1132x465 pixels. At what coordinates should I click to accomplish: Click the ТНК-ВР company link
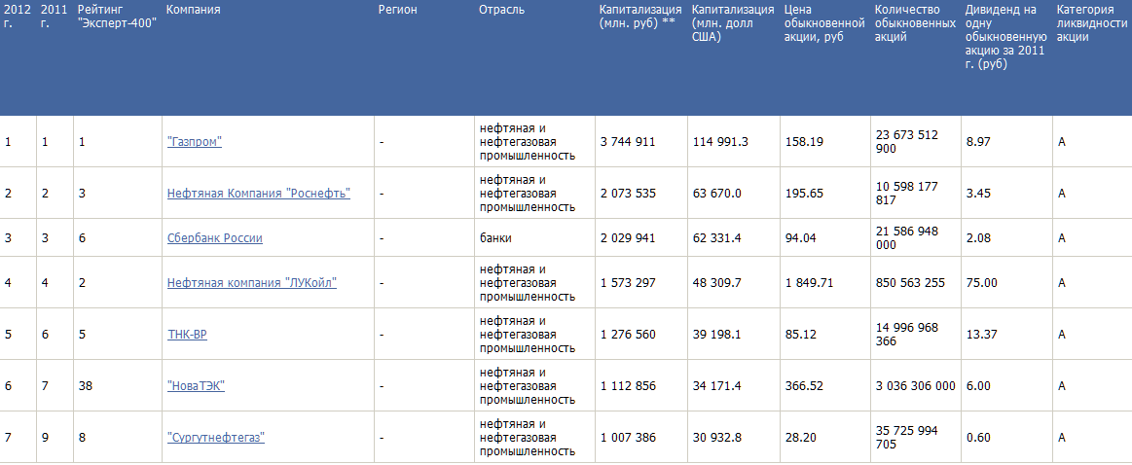[187, 335]
